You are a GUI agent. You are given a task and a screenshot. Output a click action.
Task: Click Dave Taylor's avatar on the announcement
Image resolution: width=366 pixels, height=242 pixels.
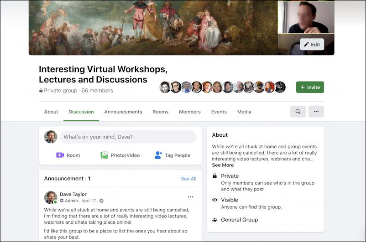tap(51, 197)
